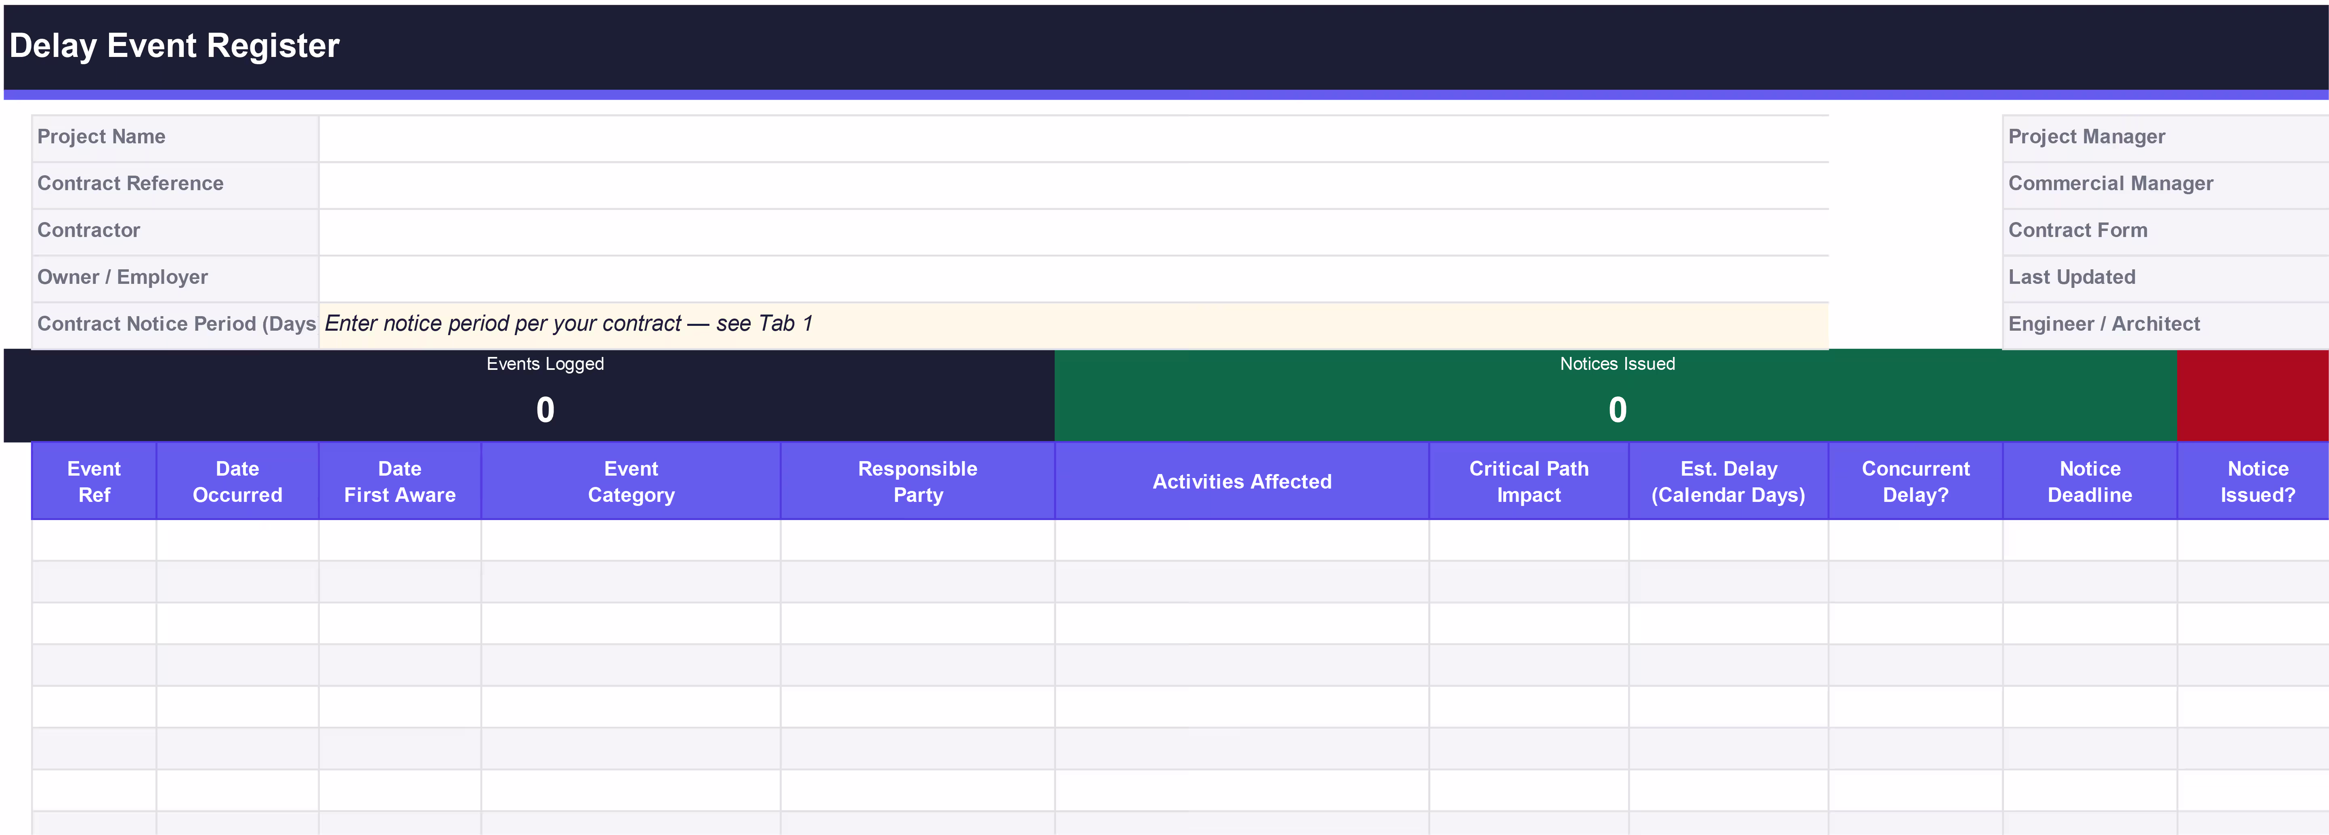The image size is (2329, 835).
Task: Select the Contract Reference label cell
Action: (175, 185)
